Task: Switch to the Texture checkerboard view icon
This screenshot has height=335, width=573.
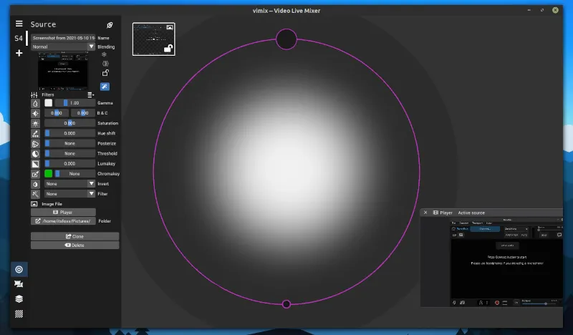Action: (x=19, y=314)
